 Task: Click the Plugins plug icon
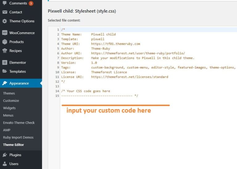coord(5,155)
